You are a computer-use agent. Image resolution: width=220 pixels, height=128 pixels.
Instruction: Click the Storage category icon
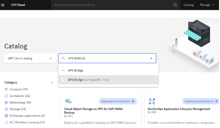click(x=6, y=109)
